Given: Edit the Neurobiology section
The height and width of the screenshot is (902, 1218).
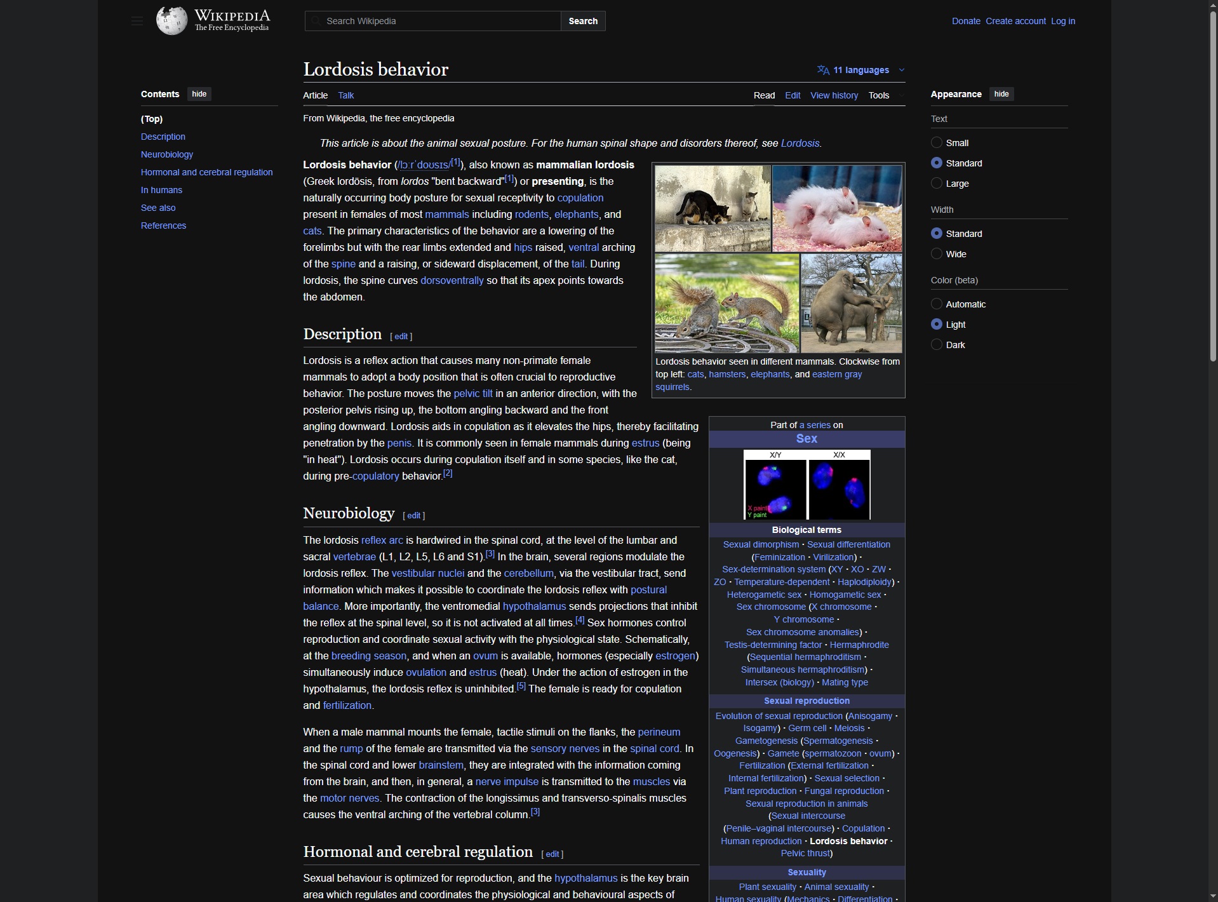Looking at the screenshot, I should click(x=414, y=515).
